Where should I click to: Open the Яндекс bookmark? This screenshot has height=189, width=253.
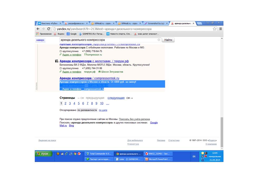[59, 34]
